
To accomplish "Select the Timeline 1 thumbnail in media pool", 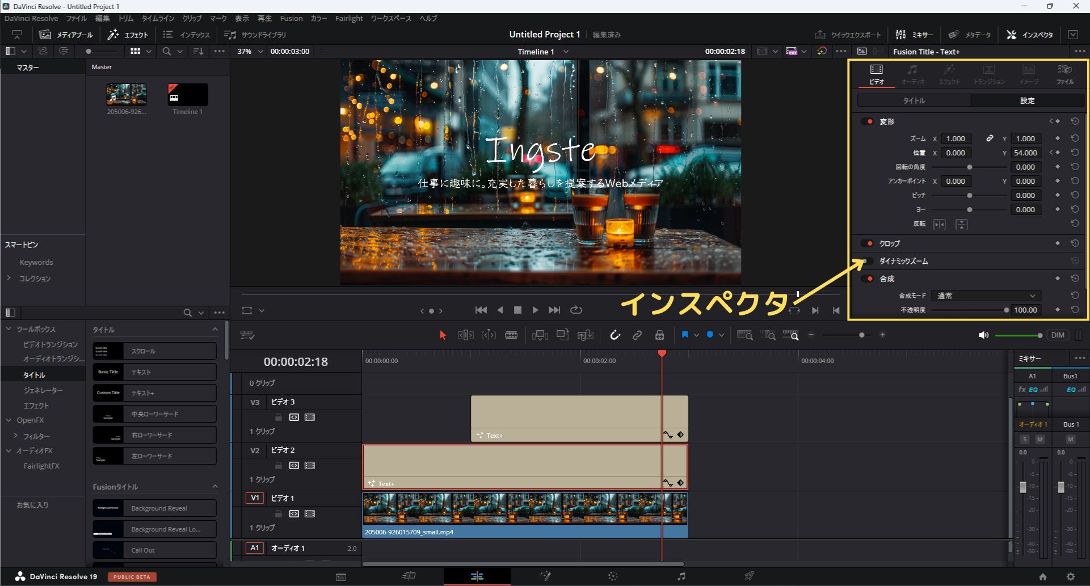I will pos(187,94).
